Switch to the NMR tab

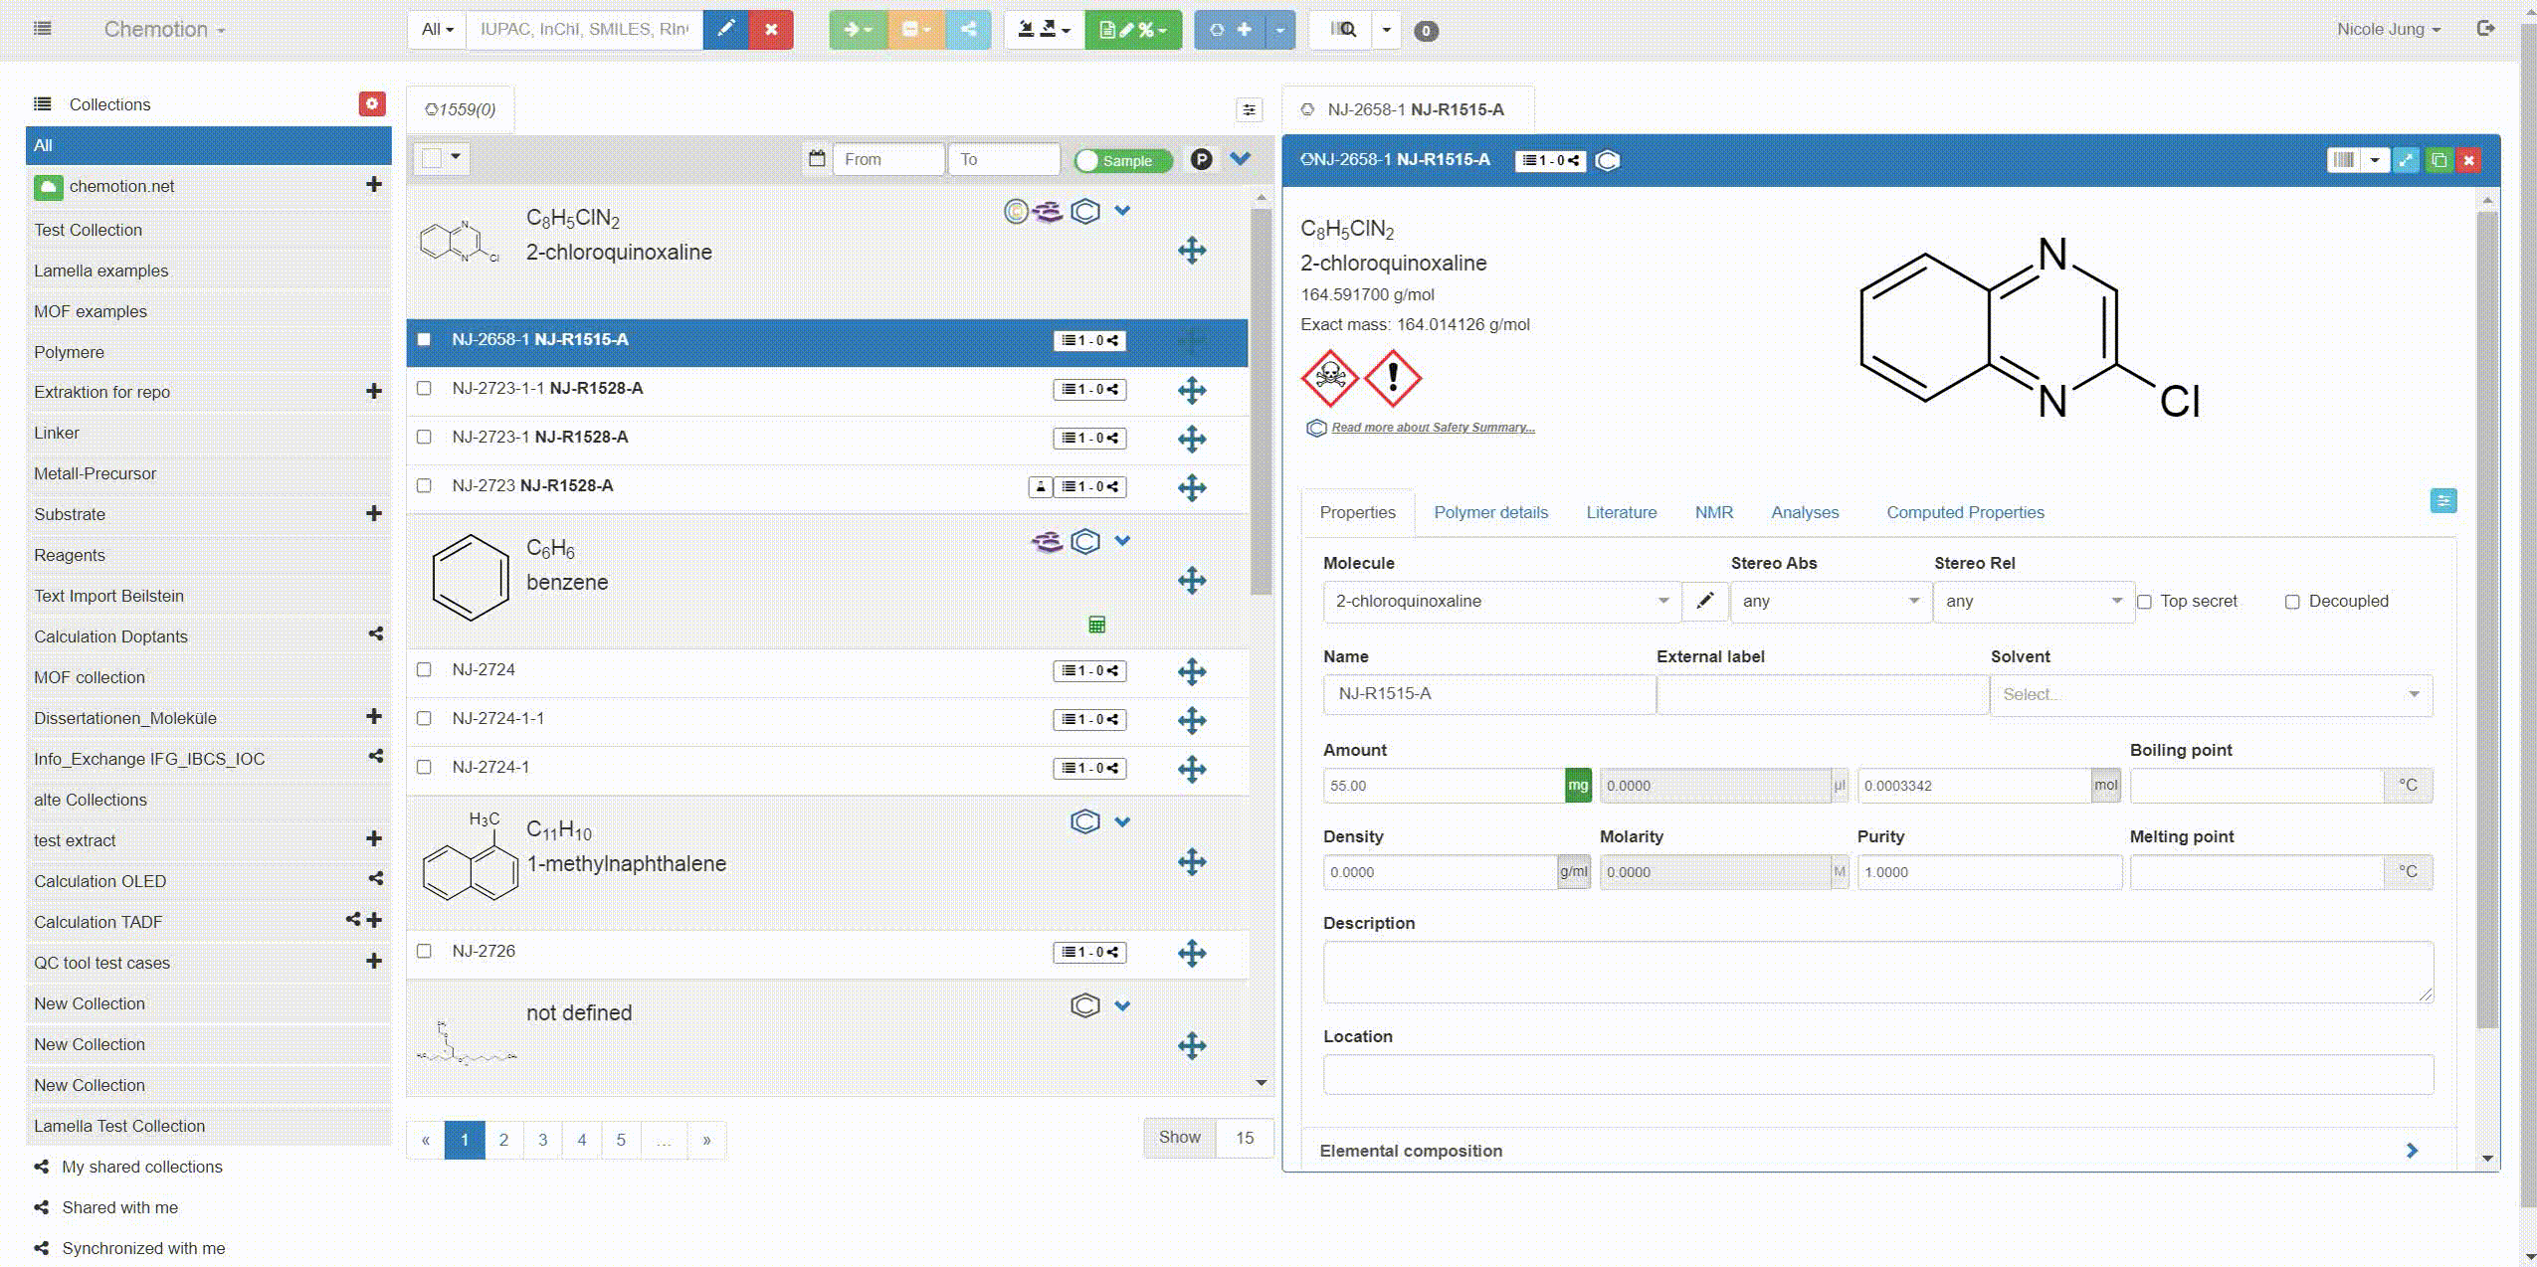(x=1712, y=511)
